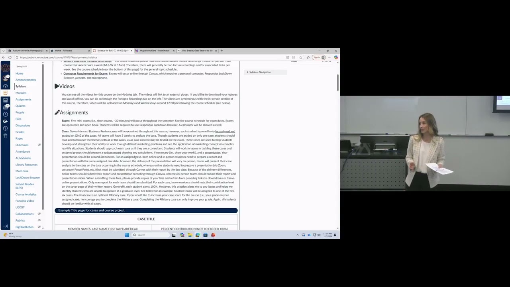Open People in course navigation
The width and height of the screenshot is (510, 287).
(x=20, y=112)
